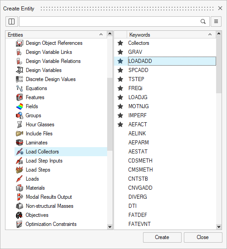The image size is (227, 249).
Task: Toggle the AEFACT favorite star
Action: point(120,124)
